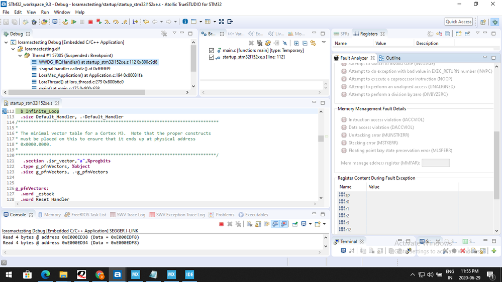502x282 pixels.
Task: Open the File menu
Action: click(x=6, y=12)
